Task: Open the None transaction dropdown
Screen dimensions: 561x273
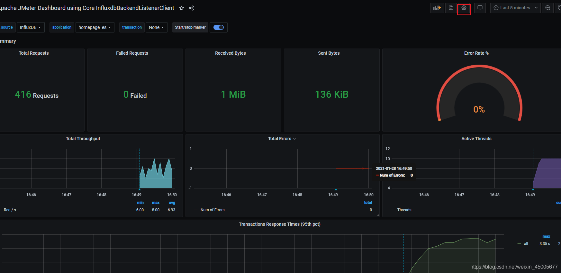Action: tap(157, 27)
